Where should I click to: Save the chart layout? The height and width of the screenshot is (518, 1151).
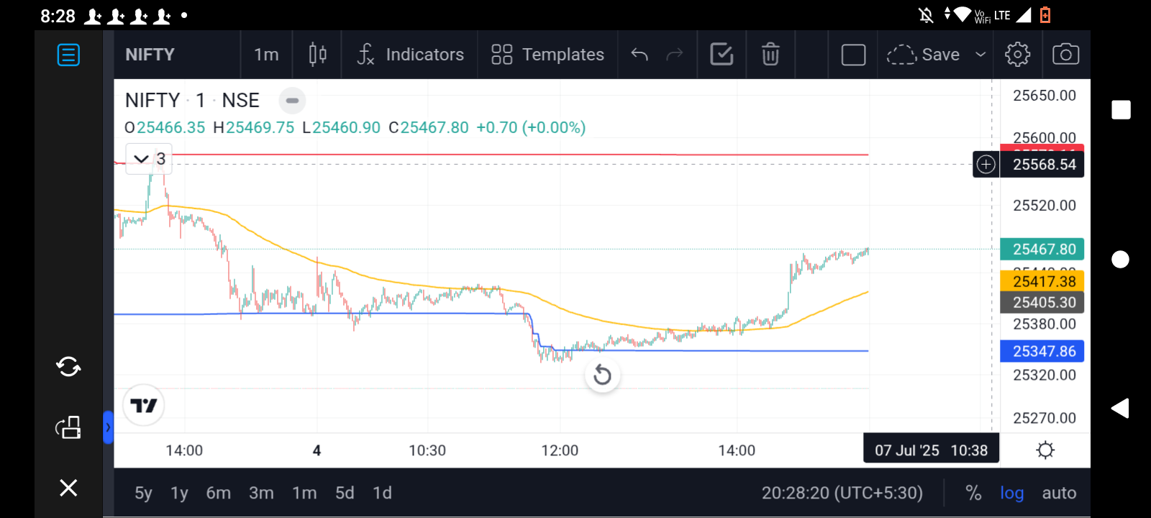923,55
